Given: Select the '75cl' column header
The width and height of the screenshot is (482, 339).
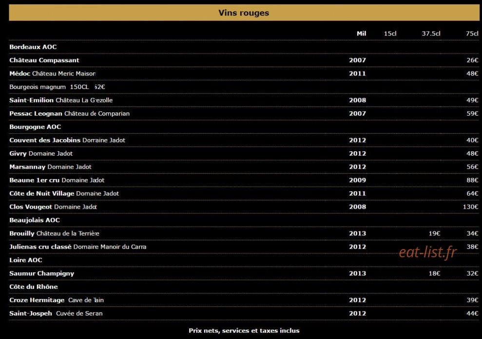Looking at the screenshot, I should 472,34.
